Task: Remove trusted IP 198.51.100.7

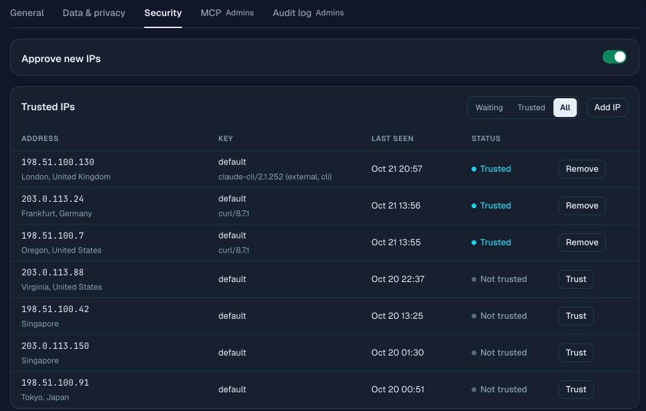Action: click(x=582, y=243)
